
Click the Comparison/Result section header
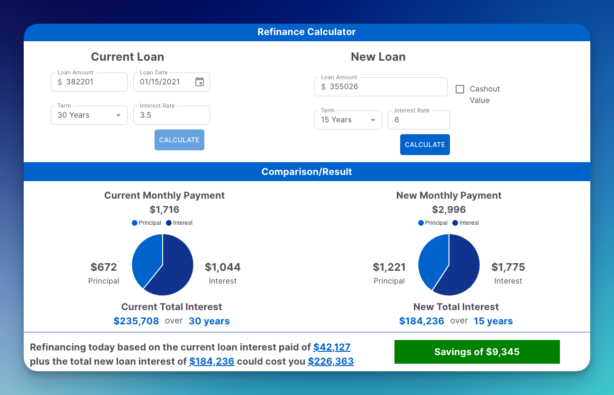(x=307, y=171)
